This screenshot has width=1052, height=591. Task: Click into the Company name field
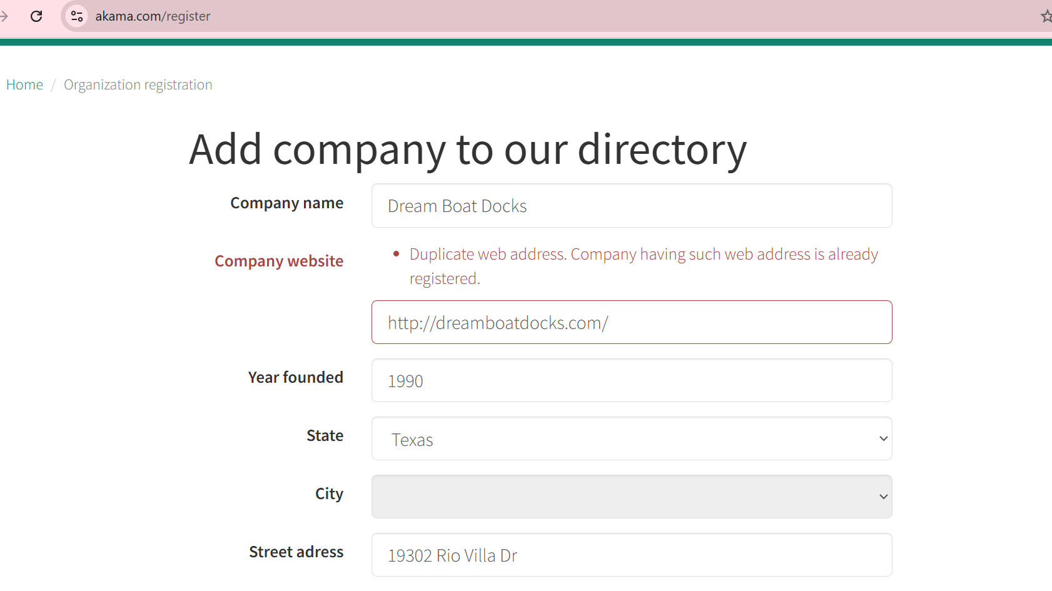coord(631,206)
